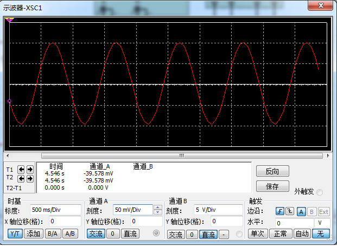
Task: Switch timebase to B/A mode
Action: coord(52,234)
